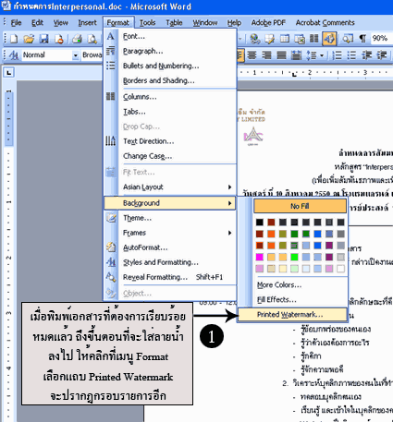
Task: Toggle the active Align Left button
Action: [x=240, y=55]
